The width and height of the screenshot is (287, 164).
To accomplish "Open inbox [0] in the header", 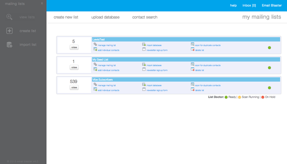I will coord(249,5).
